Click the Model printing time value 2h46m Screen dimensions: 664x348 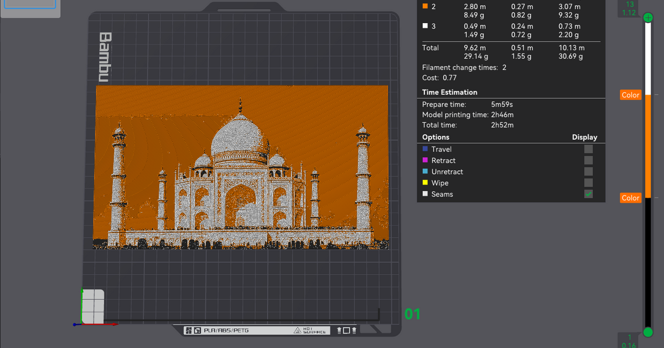pos(502,114)
